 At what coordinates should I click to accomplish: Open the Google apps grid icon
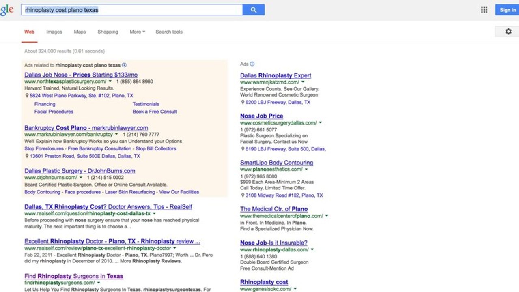coord(484,10)
